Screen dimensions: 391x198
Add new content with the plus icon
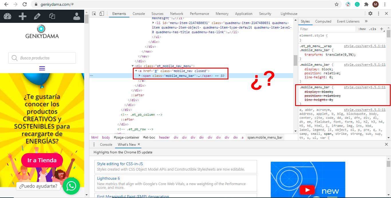(x=22, y=16)
